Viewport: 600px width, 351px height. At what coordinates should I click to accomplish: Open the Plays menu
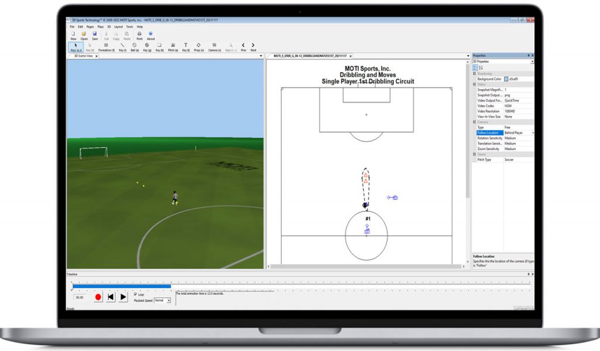(100, 27)
